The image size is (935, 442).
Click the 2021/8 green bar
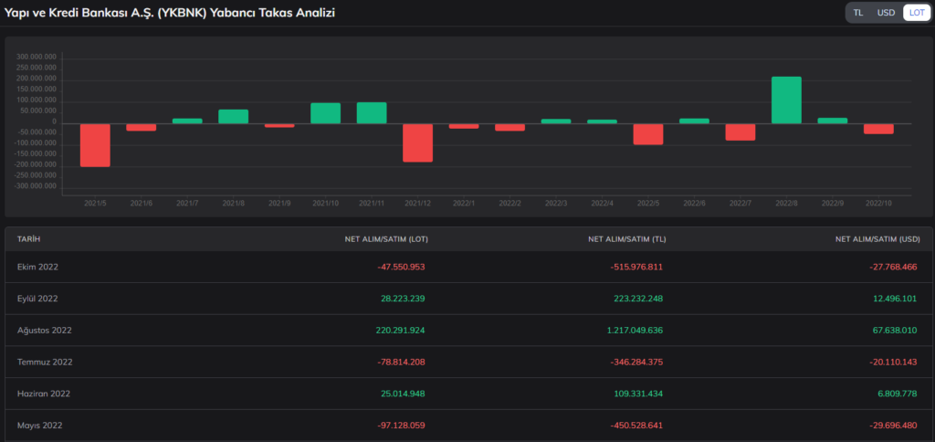(x=233, y=116)
